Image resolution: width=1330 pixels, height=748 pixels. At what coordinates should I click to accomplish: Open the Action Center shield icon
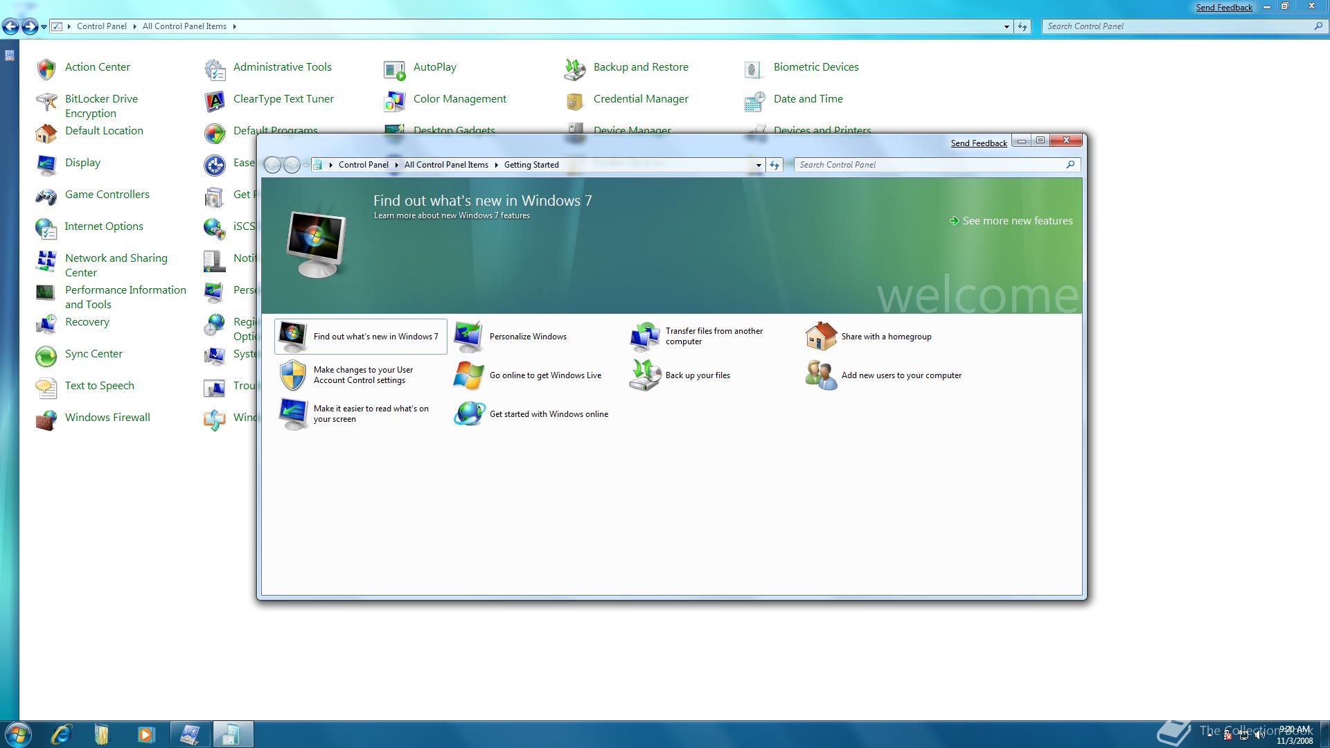tap(46, 69)
